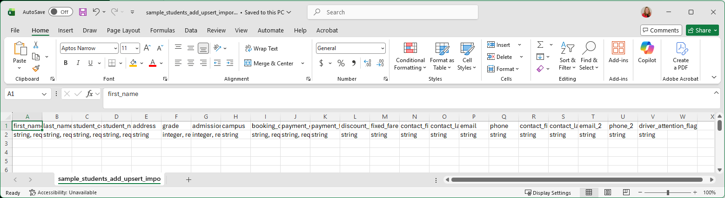This screenshot has height=198, width=725.
Task: Click the Center align icon
Action: pos(191,63)
